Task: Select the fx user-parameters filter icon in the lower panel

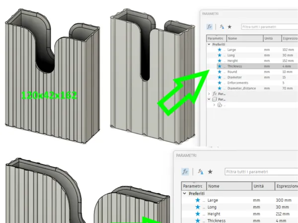Action: pyautogui.click(x=201, y=172)
